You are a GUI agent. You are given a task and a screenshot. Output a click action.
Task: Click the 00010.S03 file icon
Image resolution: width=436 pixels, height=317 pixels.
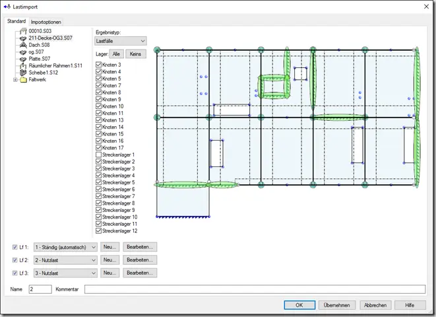click(23, 31)
